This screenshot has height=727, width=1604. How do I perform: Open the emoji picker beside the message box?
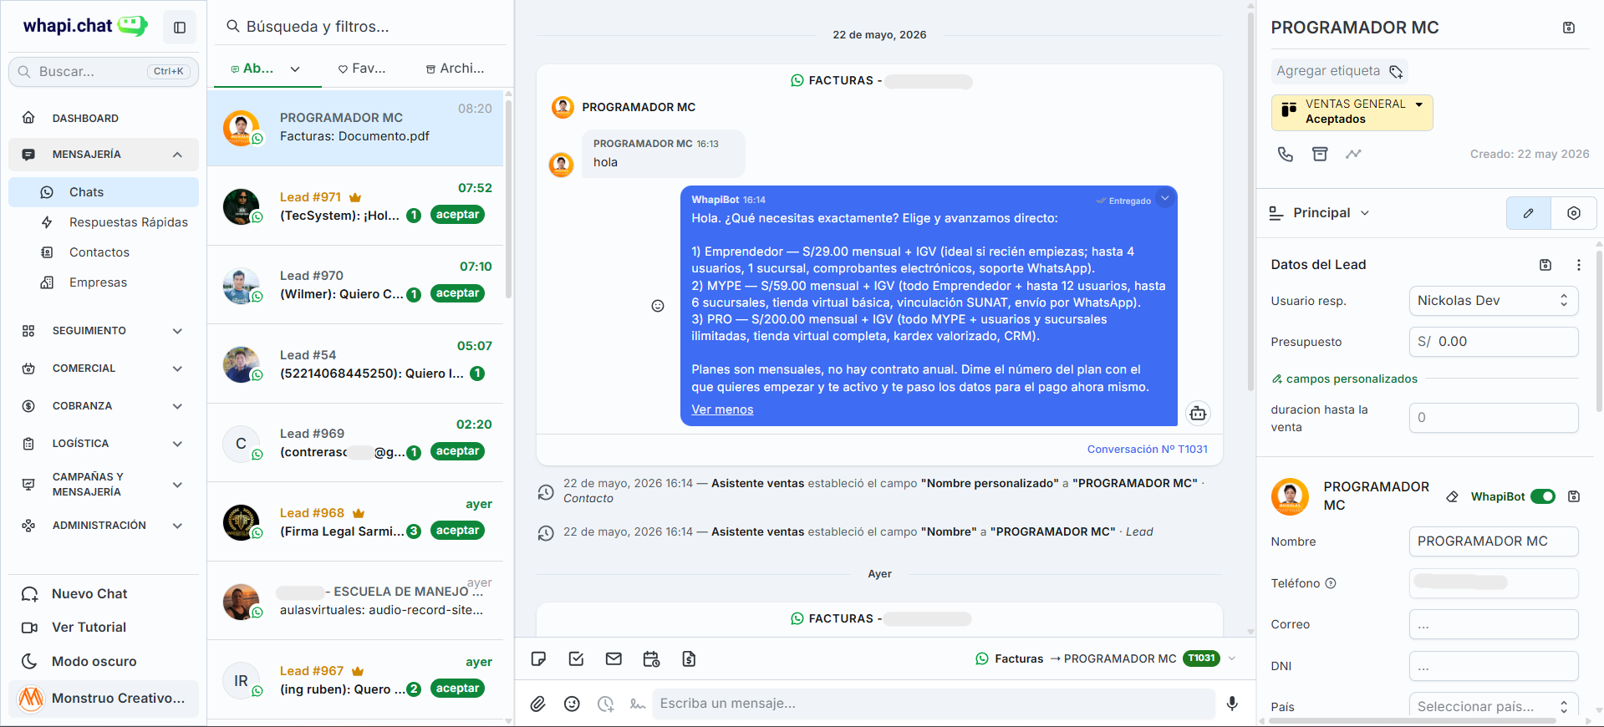572,704
